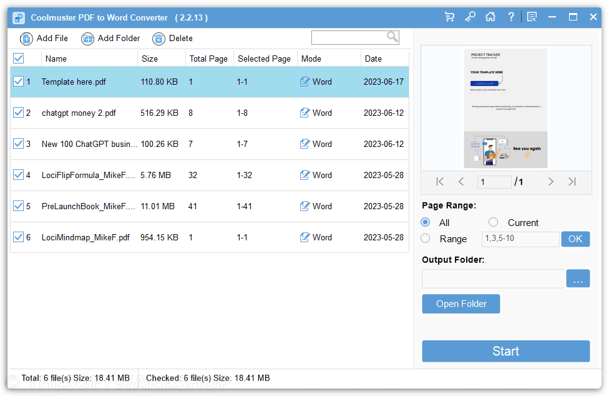Click Word mode icon for chatgpt money 2.pdf
Screen dimensions: 609x396
click(x=305, y=113)
